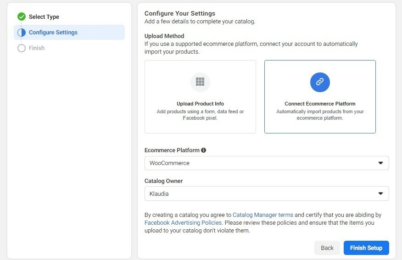Image resolution: width=402 pixels, height=260 pixels.
Task: Click the Upload Method label
Action: 164,36
